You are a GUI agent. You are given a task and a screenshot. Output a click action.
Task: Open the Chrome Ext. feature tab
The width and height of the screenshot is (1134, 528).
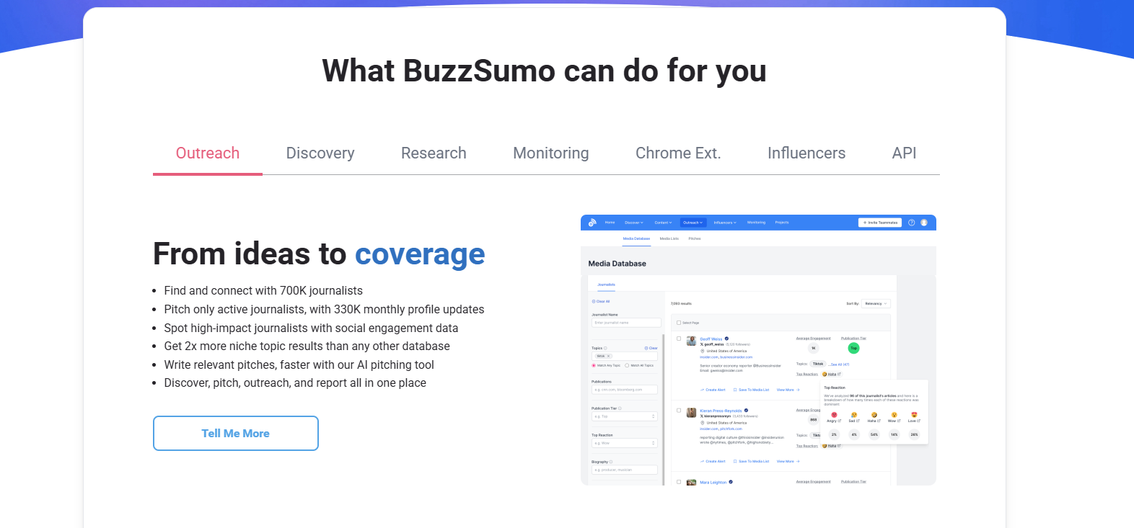(678, 153)
